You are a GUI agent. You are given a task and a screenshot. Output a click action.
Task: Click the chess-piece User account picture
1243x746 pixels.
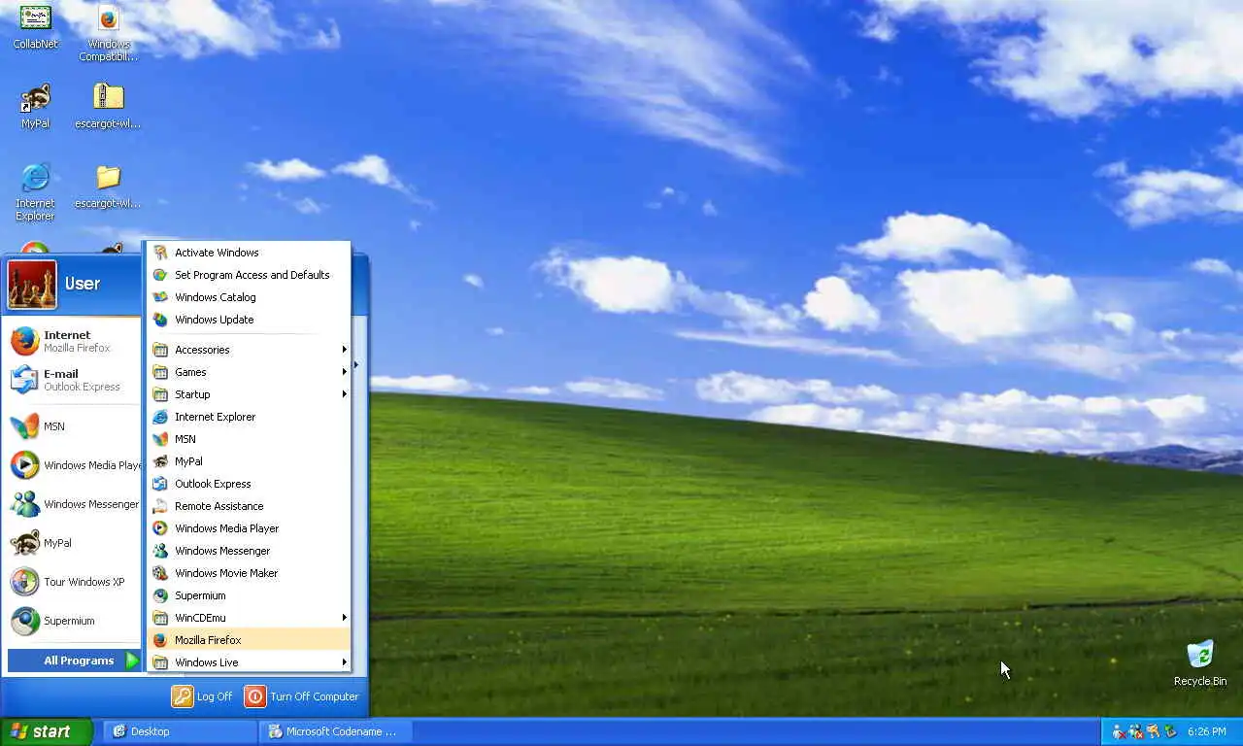pos(32,284)
